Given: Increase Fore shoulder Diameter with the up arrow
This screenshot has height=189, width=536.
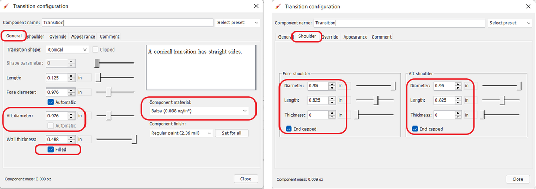Looking at the screenshot, I should (x=332, y=84).
